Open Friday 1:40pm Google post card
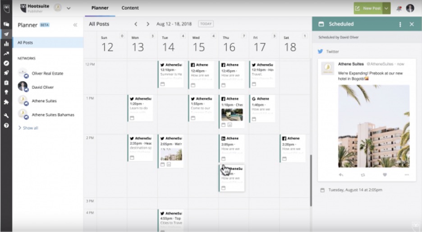The height and width of the screenshot is (232, 422). [x=262, y=108]
